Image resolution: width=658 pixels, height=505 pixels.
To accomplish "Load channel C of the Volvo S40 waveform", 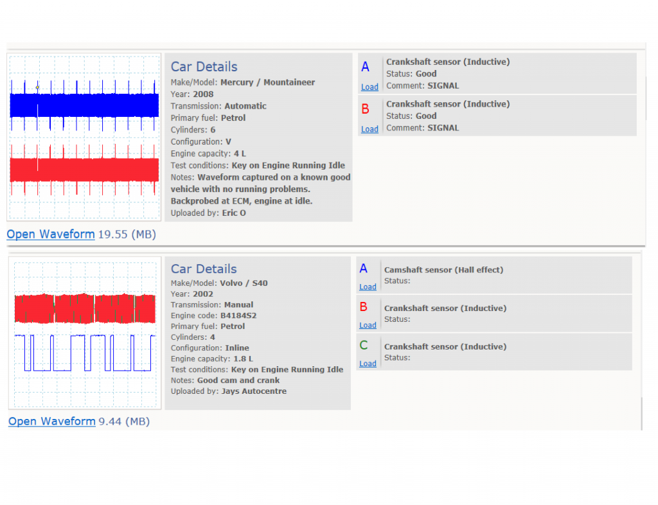I will pyautogui.click(x=368, y=364).
